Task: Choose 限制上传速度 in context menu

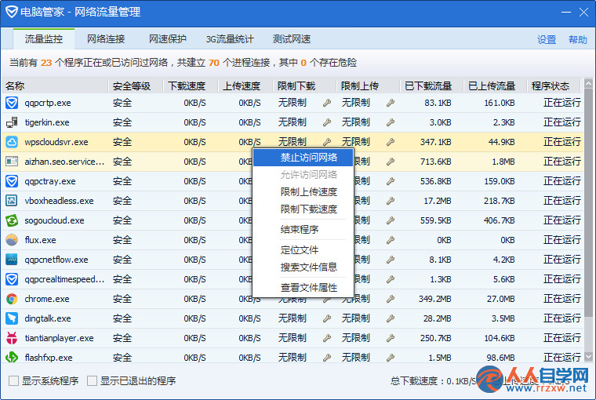Action: (303, 192)
